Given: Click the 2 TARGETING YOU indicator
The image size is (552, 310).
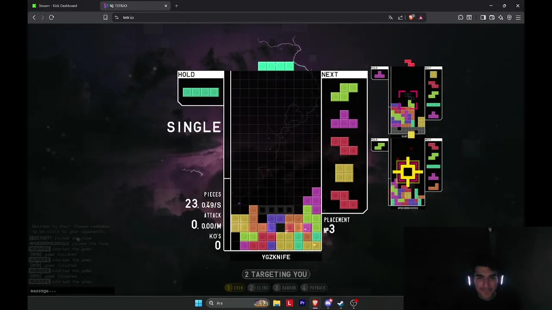Looking at the screenshot, I should [x=276, y=274].
